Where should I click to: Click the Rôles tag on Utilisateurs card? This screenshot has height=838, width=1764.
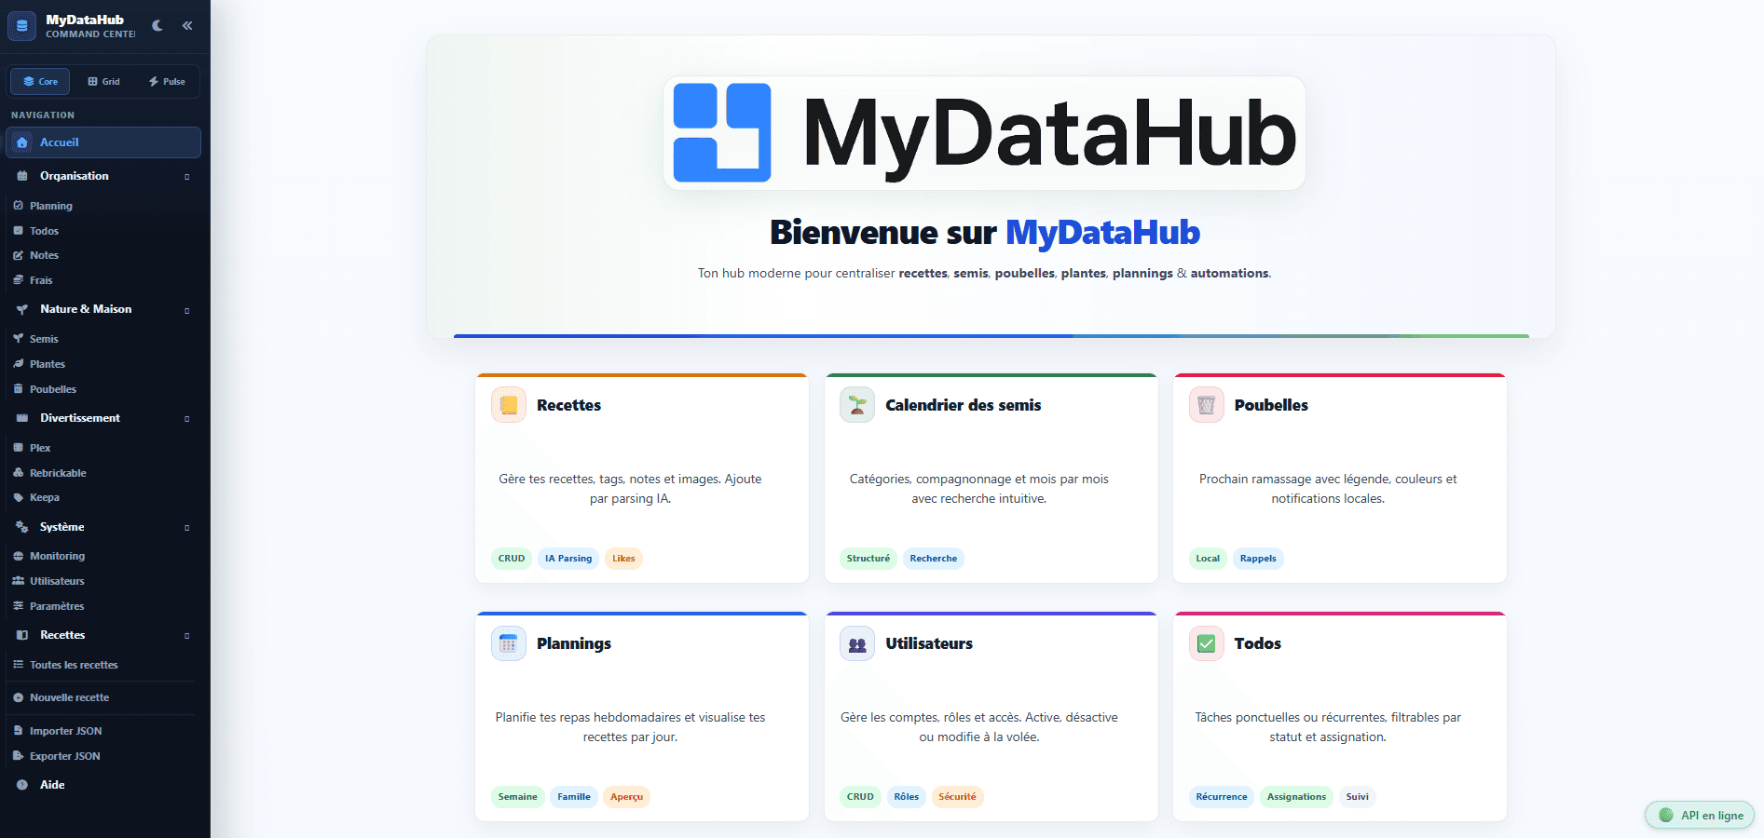pyautogui.click(x=907, y=797)
